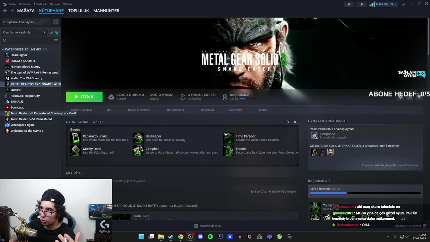Expand the Oyunlar ve Yazılımlar dropdown

coord(24,32)
